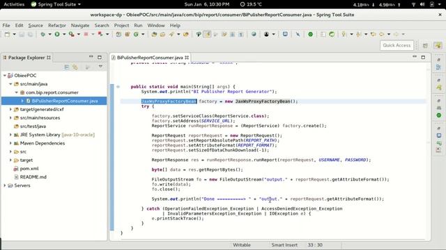This screenshot has height=250, width=446.
Task: Open the Debug configurations dropdown arrow
Action: pyautogui.click(x=49, y=34)
